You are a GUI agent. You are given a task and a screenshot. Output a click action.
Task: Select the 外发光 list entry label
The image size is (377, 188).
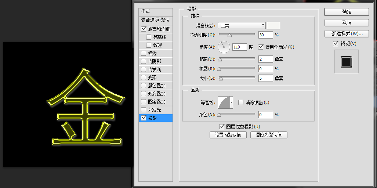tap(155, 110)
